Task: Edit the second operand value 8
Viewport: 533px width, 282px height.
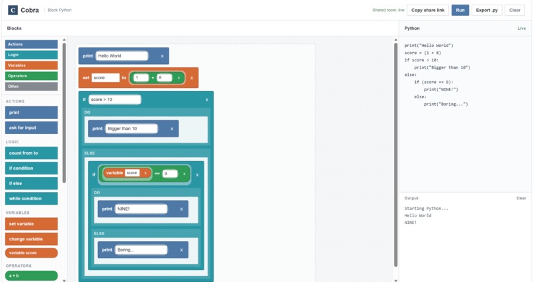Action: point(165,78)
